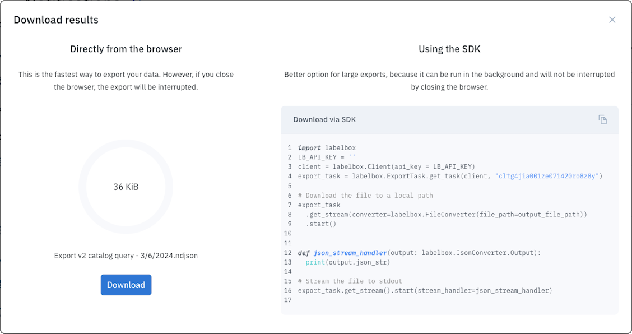
Task: Click the description 'This is the fastest way to export'
Action: (126, 81)
